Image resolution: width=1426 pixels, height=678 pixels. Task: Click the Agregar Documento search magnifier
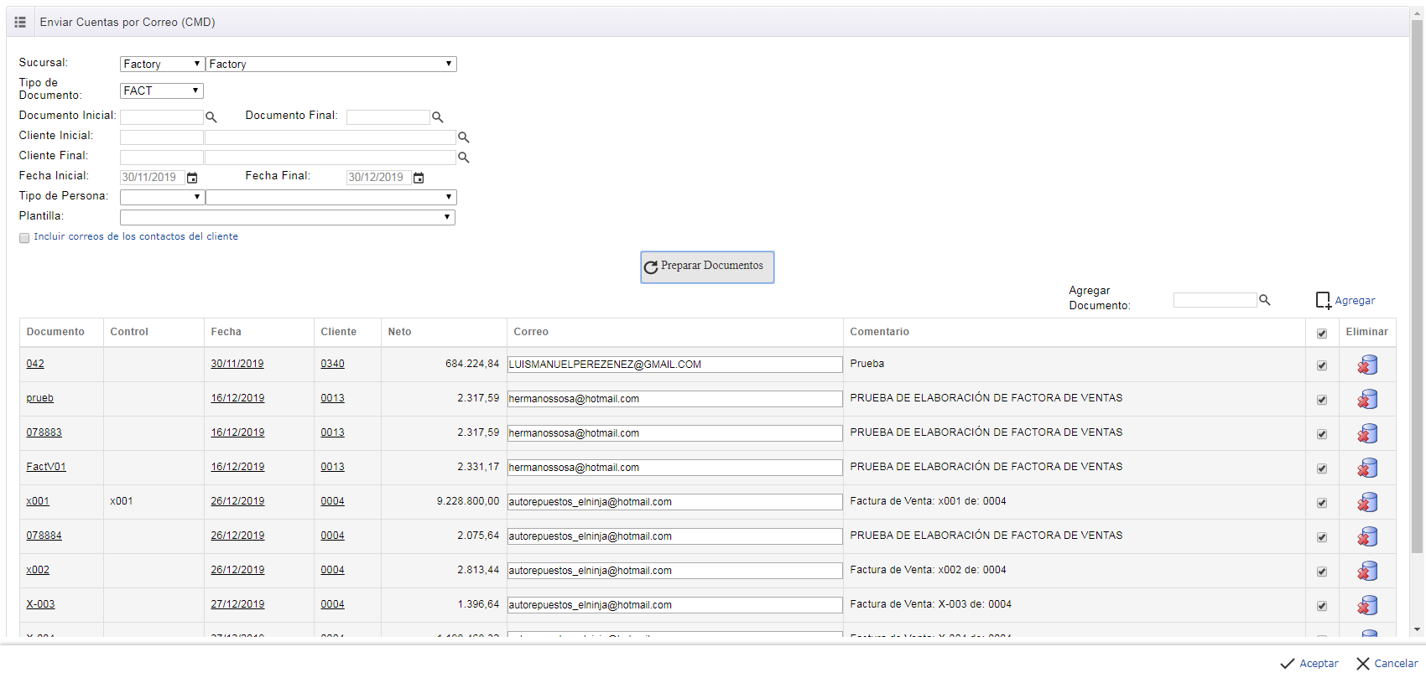(1264, 300)
